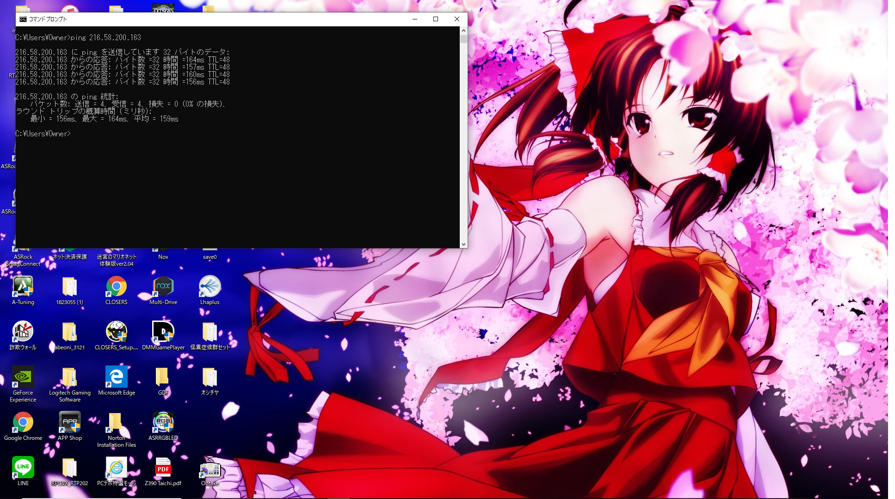The height and width of the screenshot is (499, 895).
Task: Select the Z390 Taichi.pdf file
Action: (x=163, y=468)
